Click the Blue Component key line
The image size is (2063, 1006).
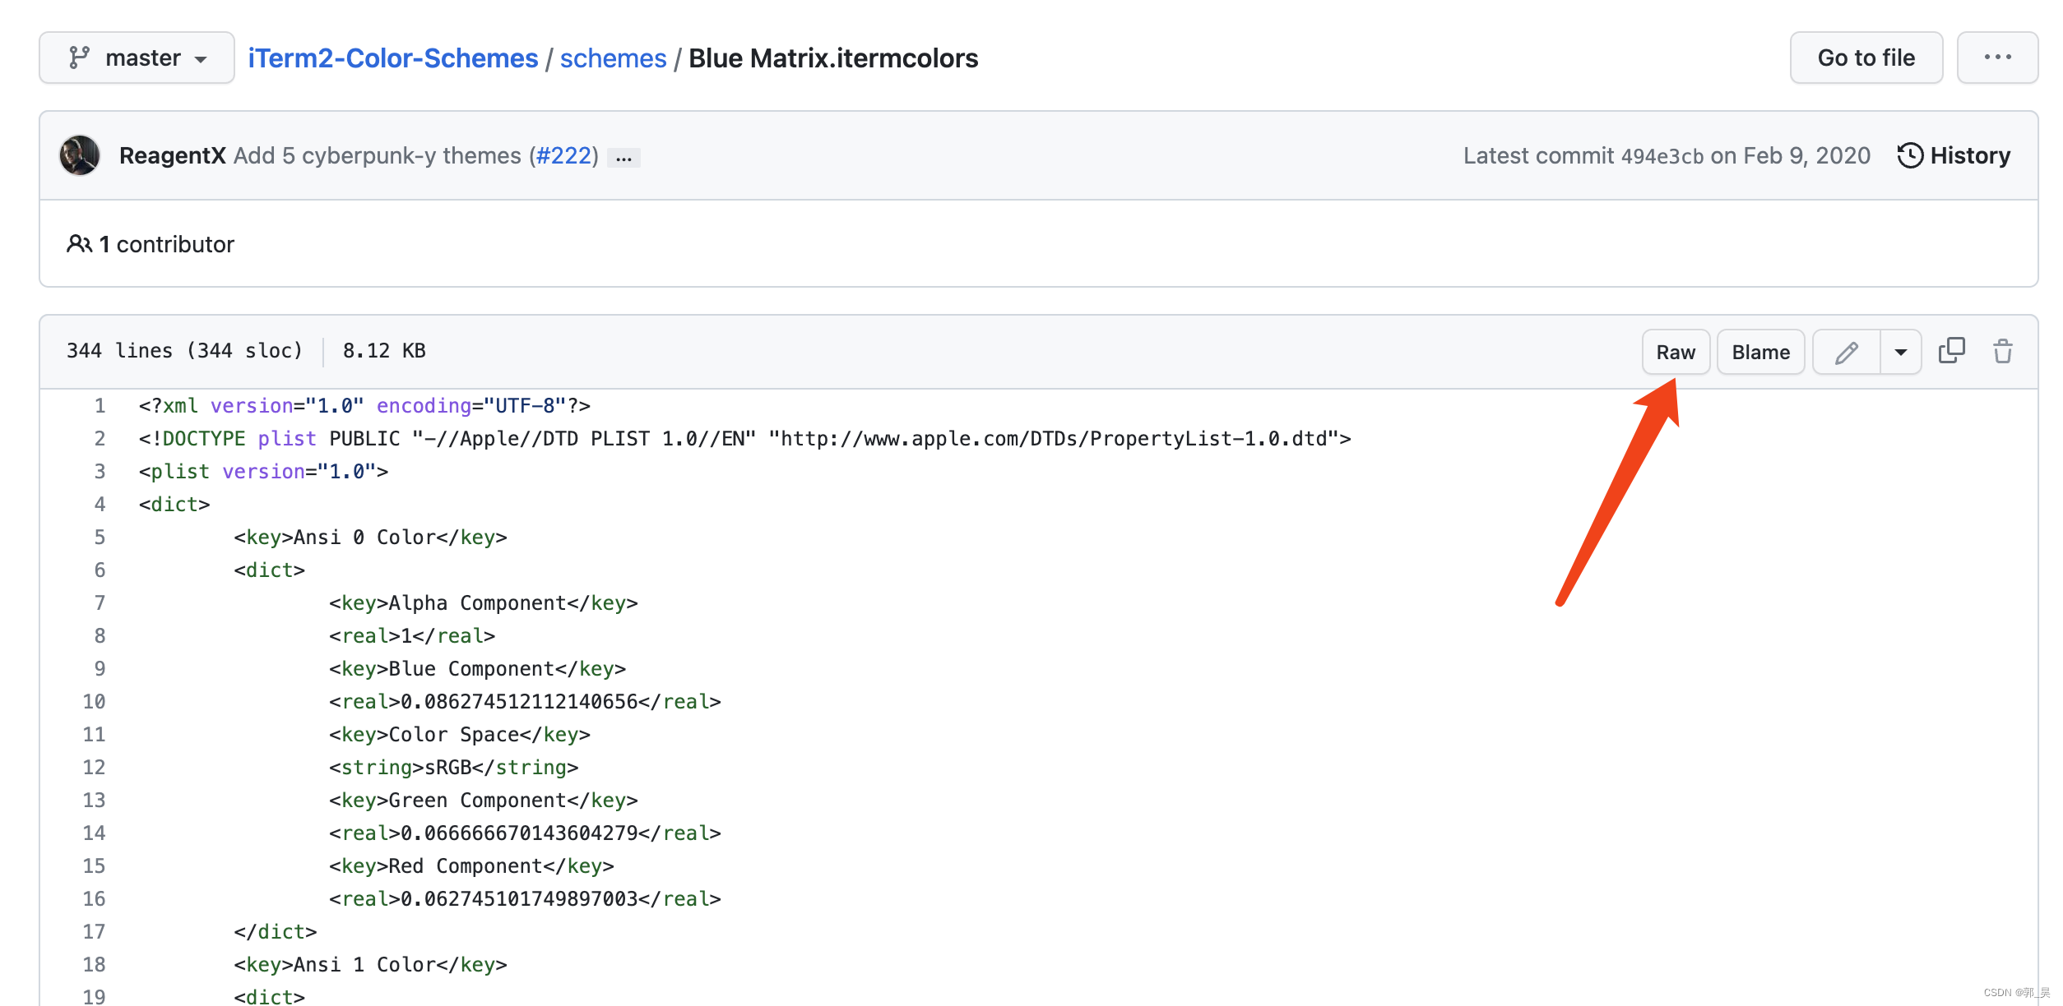coord(477,668)
